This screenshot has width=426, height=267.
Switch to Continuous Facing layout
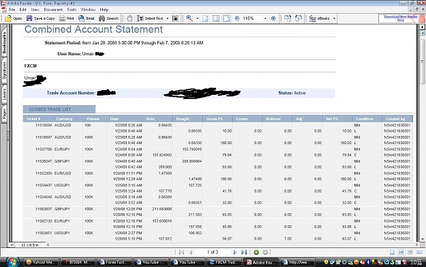click(x=410, y=252)
